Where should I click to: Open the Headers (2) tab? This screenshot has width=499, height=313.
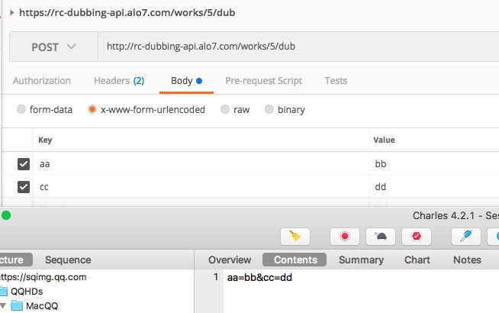click(x=119, y=81)
